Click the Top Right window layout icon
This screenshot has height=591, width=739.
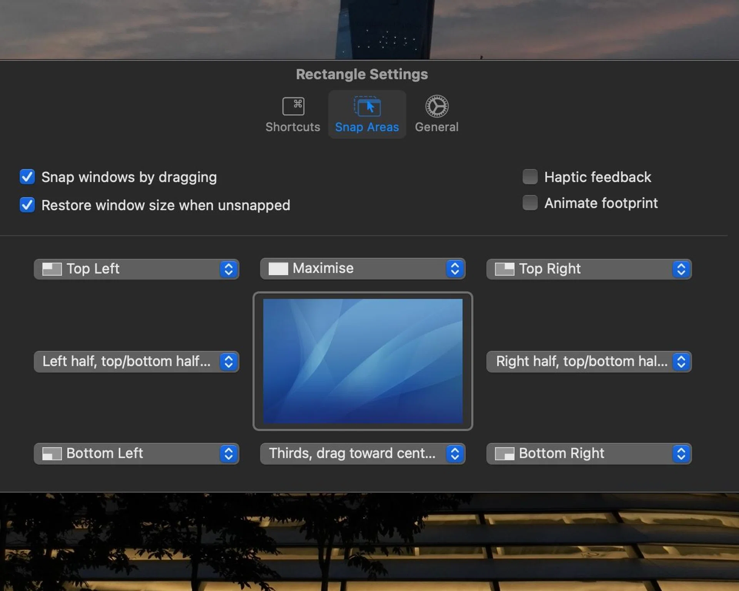[x=504, y=269]
